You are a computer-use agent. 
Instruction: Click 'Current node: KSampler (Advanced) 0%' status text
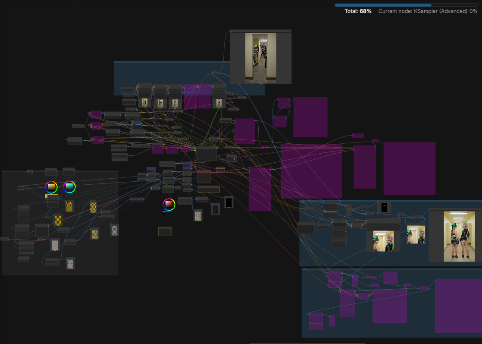(x=428, y=11)
